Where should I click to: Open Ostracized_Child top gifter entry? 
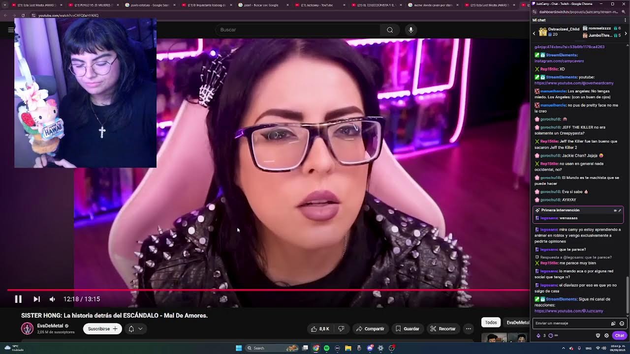(559, 32)
